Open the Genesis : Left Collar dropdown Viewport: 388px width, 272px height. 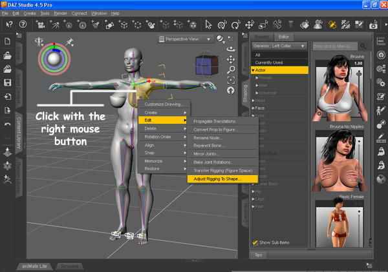click(x=279, y=46)
